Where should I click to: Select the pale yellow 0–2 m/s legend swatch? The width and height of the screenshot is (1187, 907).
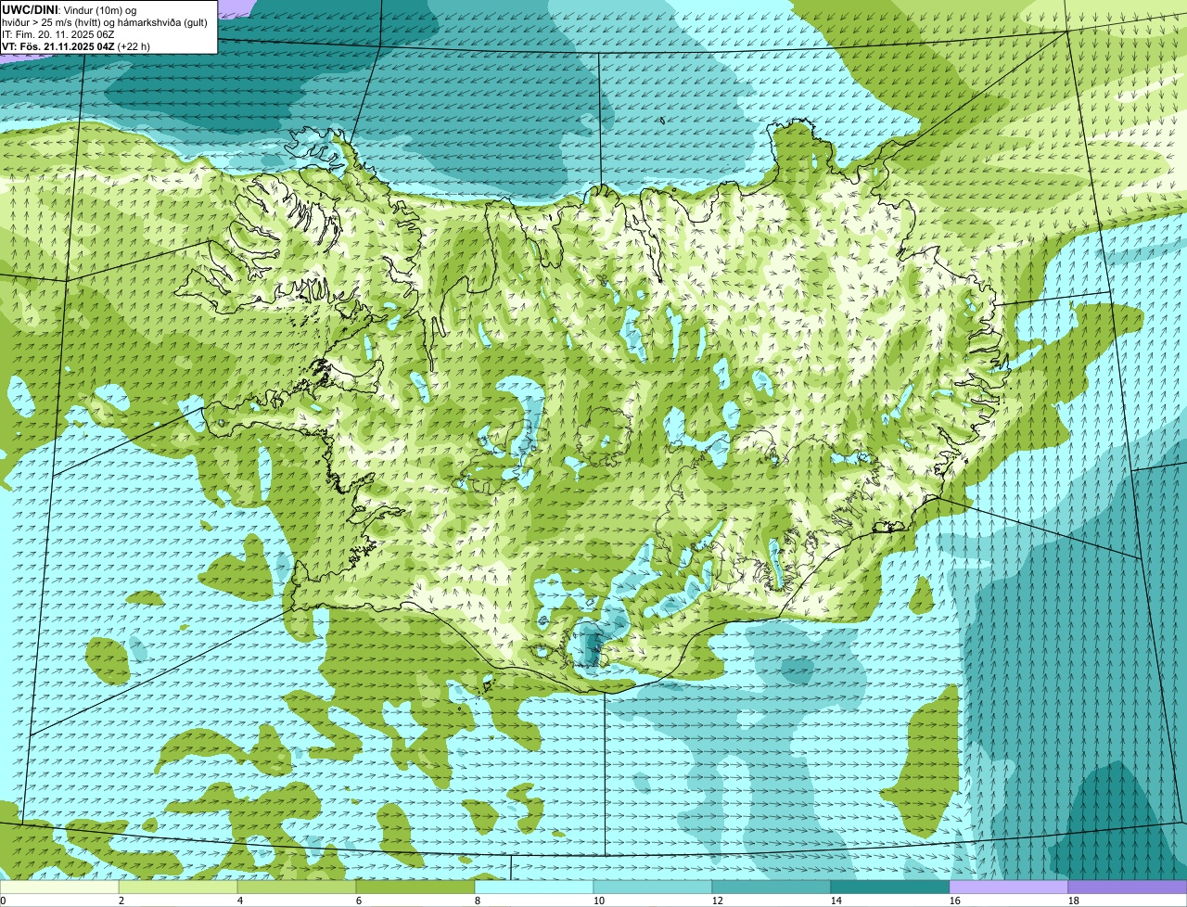pyautogui.click(x=59, y=887)
